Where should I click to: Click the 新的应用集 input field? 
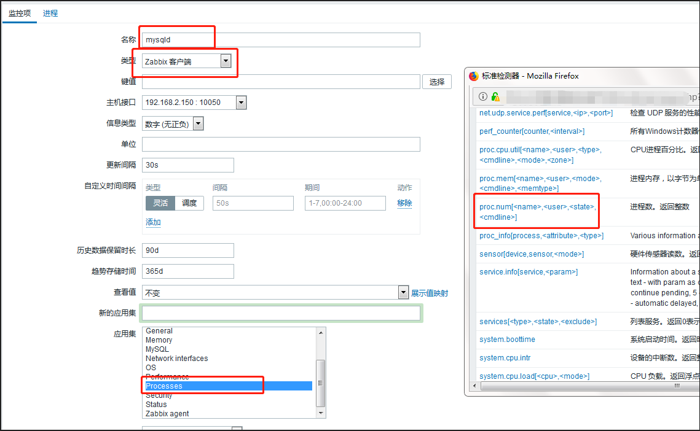pos(281,313)
